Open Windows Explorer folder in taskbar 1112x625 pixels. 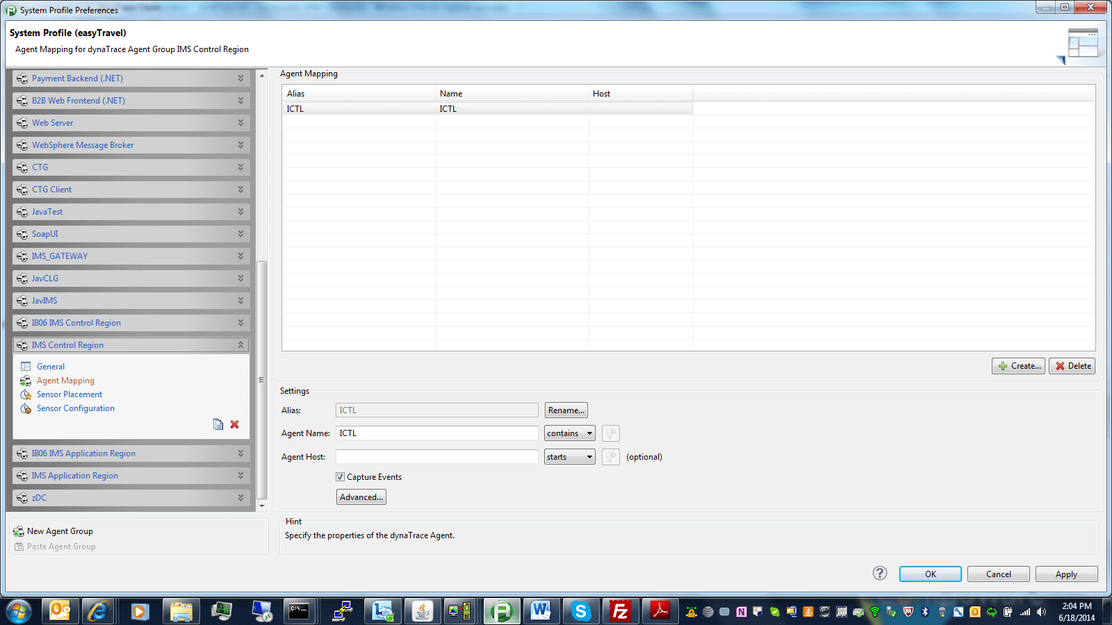181,611
